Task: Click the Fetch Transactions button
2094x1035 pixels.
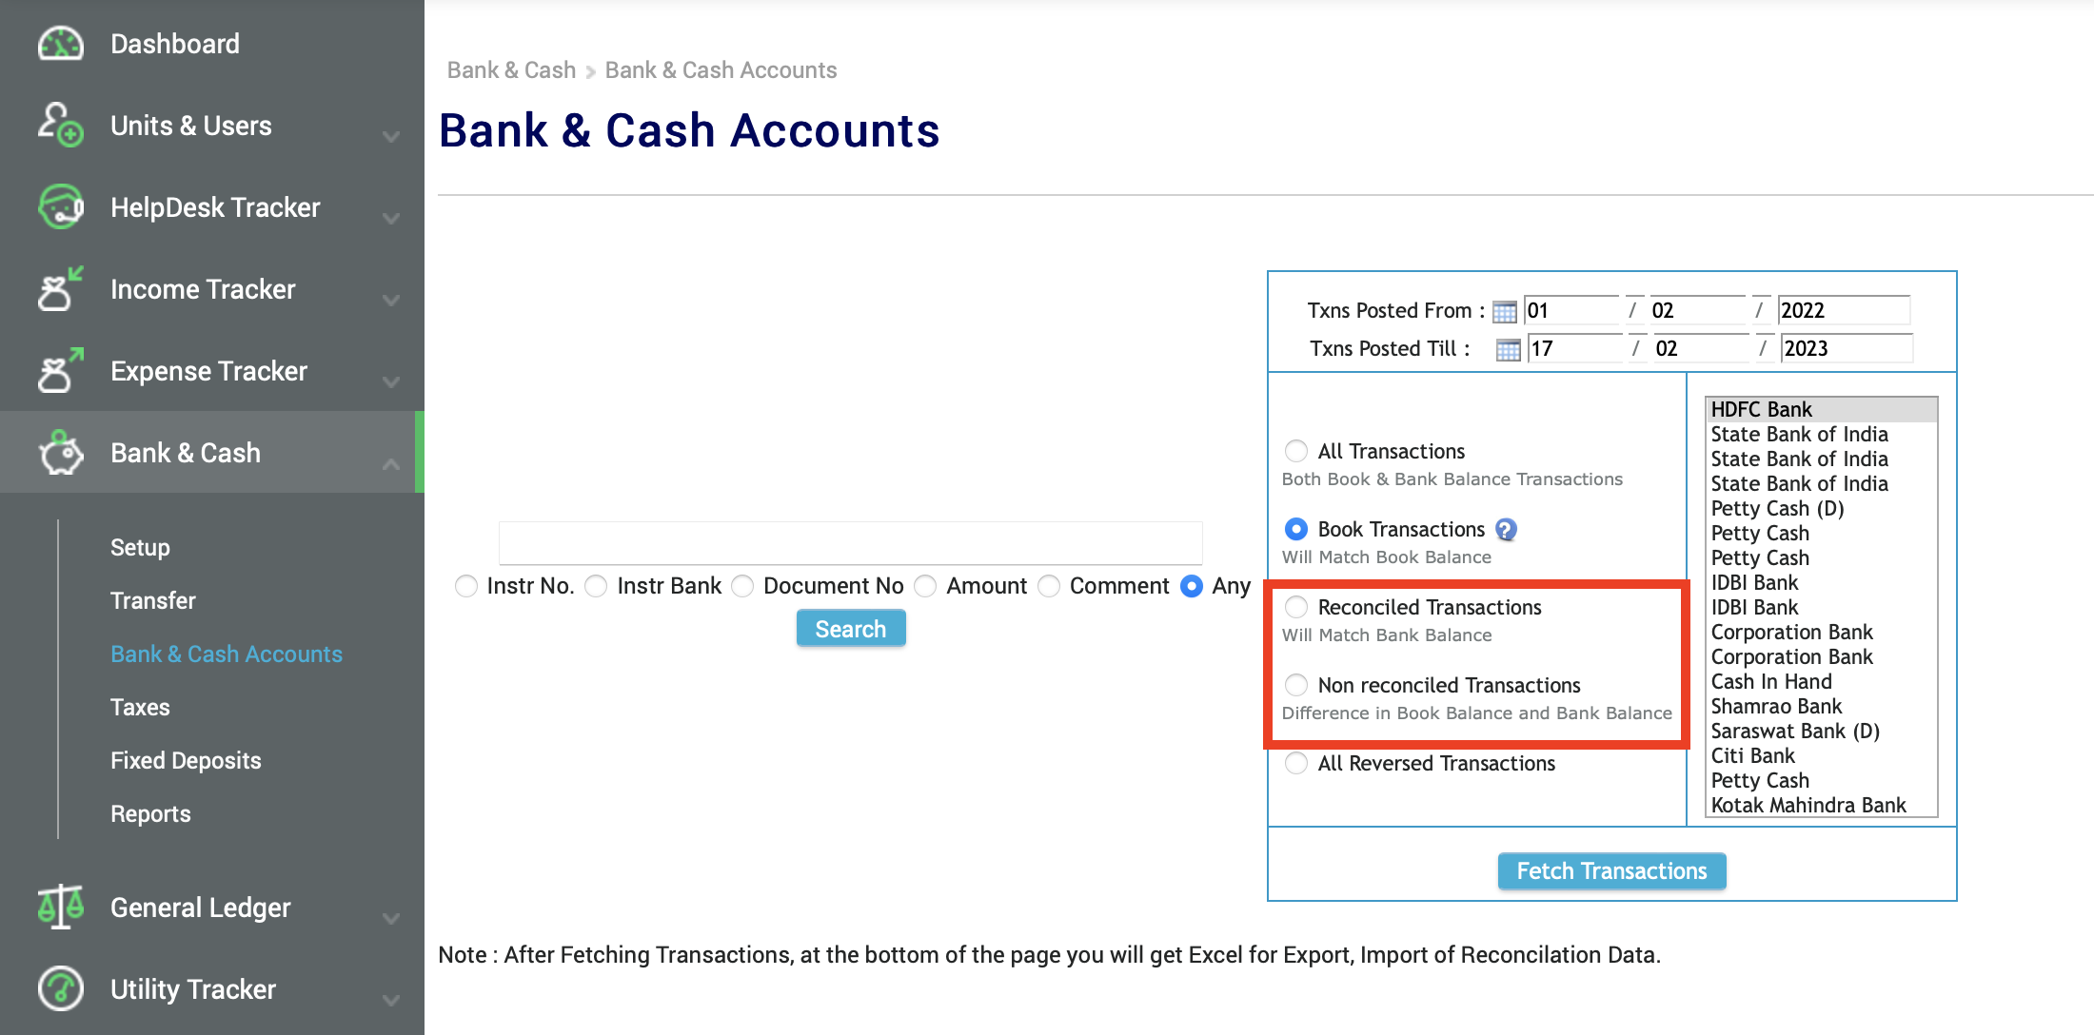Action: [x=1610, y=870]
